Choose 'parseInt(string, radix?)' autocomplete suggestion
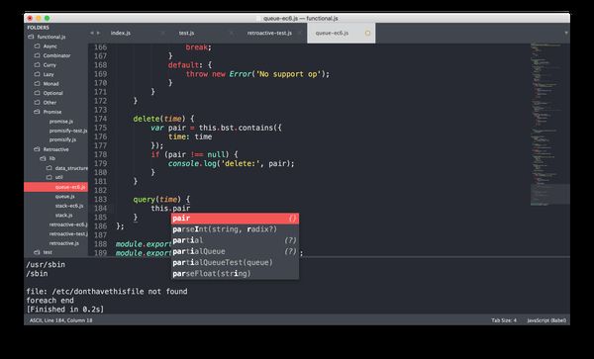594x359 pixels. click(235, 229)
